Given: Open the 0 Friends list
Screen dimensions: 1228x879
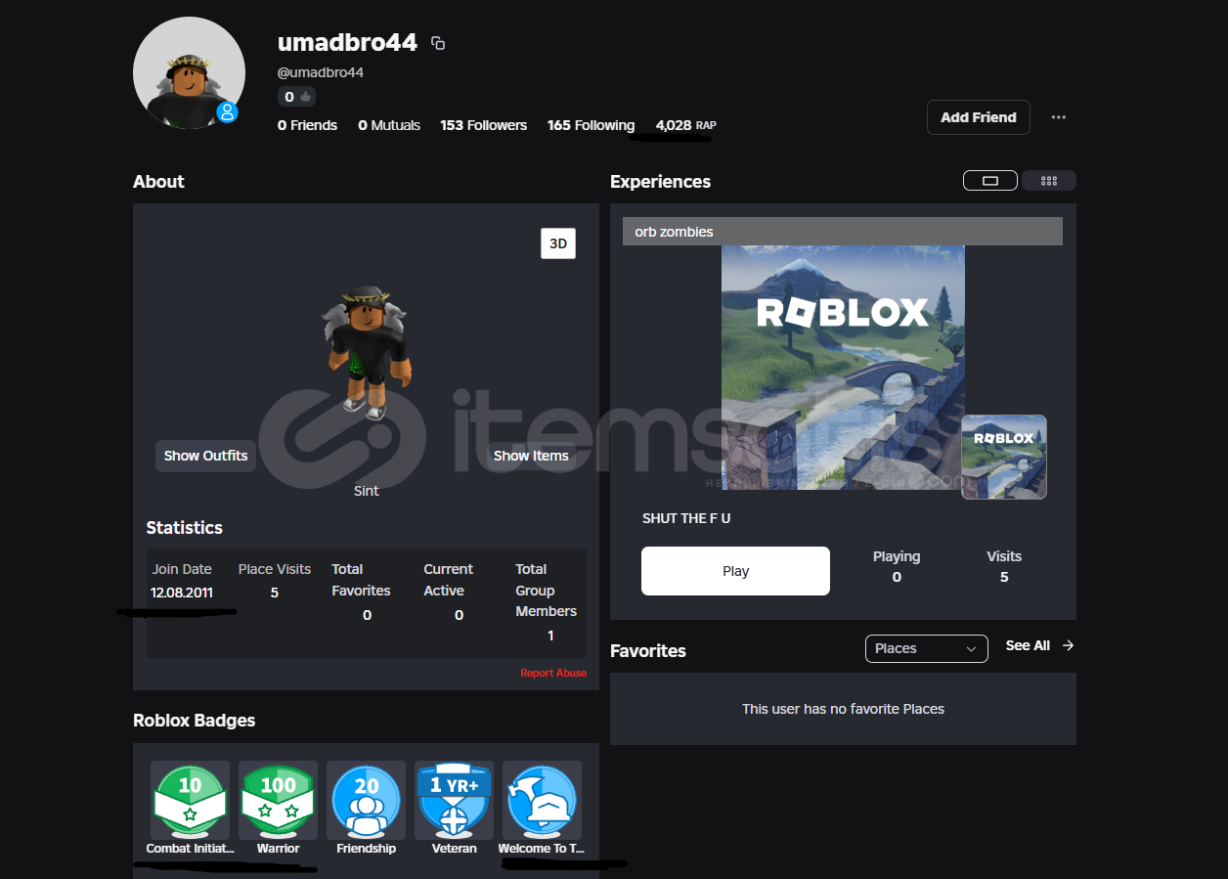Looking at the screenshot, I should (307, 125).
